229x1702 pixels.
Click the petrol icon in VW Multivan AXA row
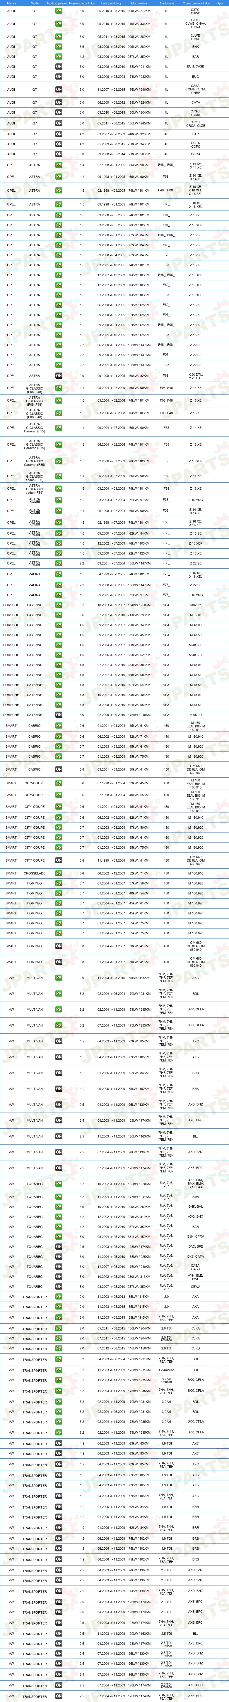click(x=59, y=978)
